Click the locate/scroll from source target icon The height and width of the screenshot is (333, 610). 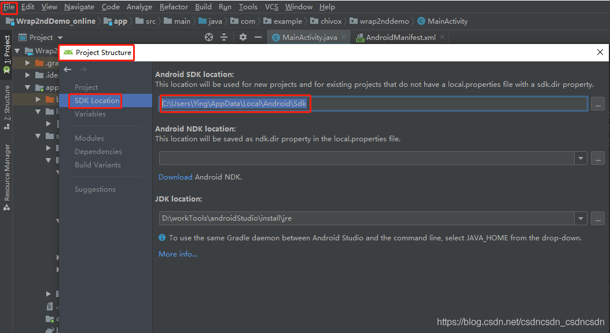point(209,38)
